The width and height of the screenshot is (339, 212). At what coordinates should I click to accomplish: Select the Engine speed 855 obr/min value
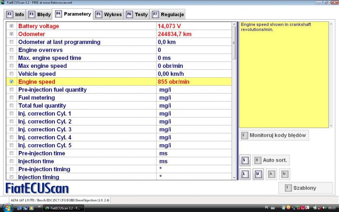click(x=173, y=82)
